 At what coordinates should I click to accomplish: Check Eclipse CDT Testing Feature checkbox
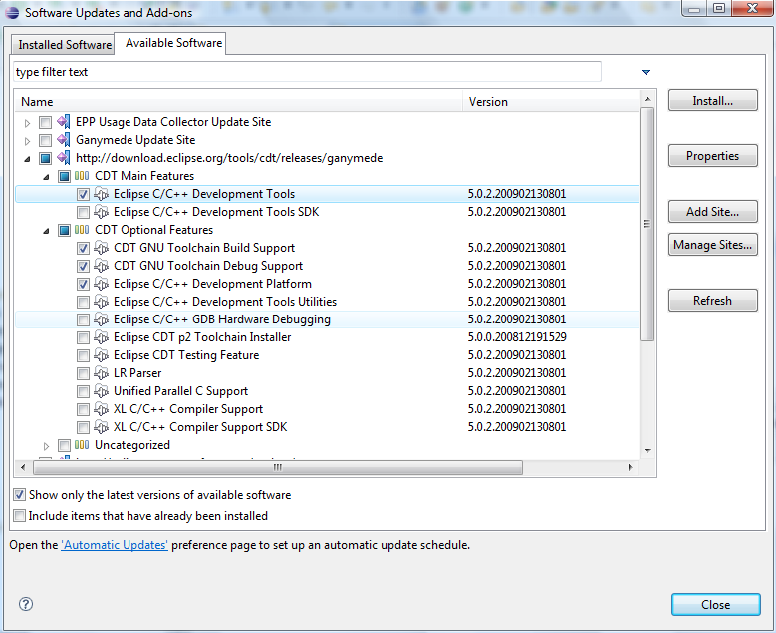coord(83,355)
